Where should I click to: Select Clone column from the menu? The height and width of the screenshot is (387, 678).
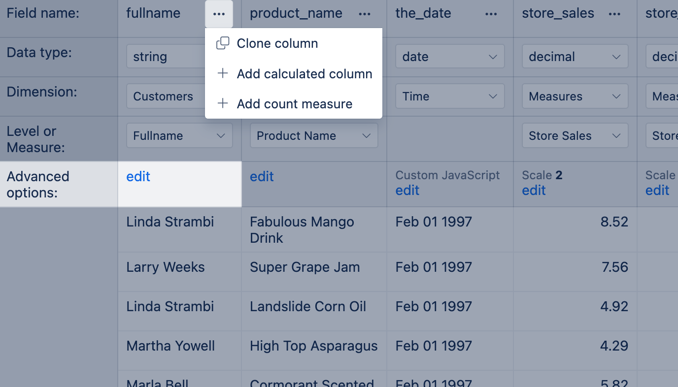coord(277,43)
